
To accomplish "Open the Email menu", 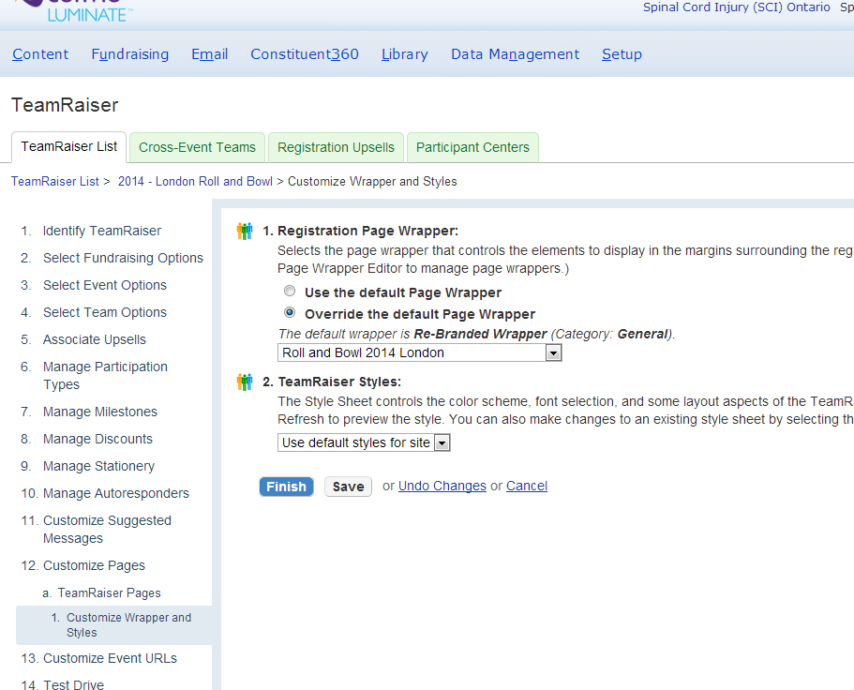I will coord(210,54).
